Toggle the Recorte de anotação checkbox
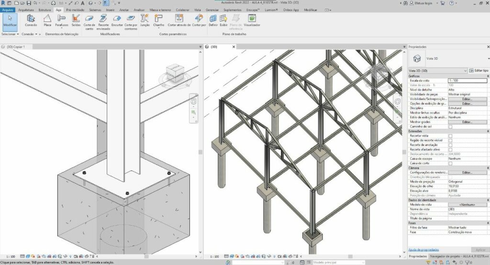 (450, 145)
